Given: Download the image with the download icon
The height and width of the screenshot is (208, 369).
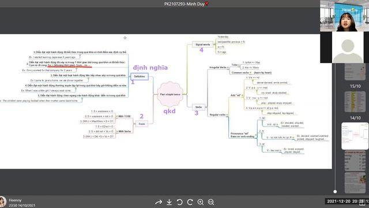Looking at the screenshot, I should pyautogui.click(x=169, y=202).
